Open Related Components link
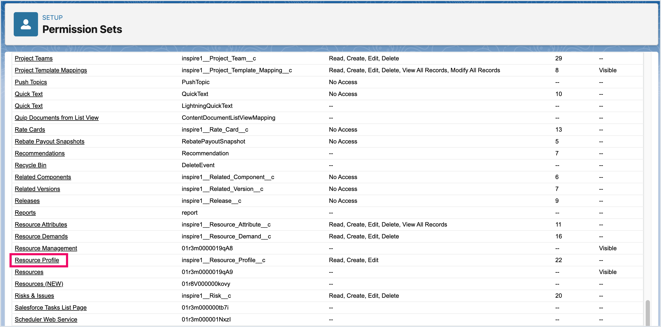The image size is (661, 327). tap(43, 177)
